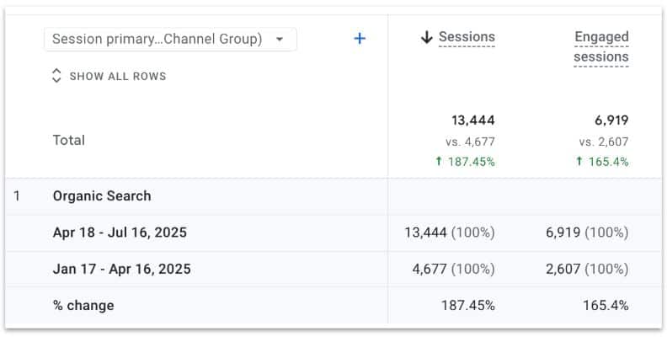Click the plus icon to add a secondary dimension
This screenshot has height=337, width=667.
click(360, 39)
